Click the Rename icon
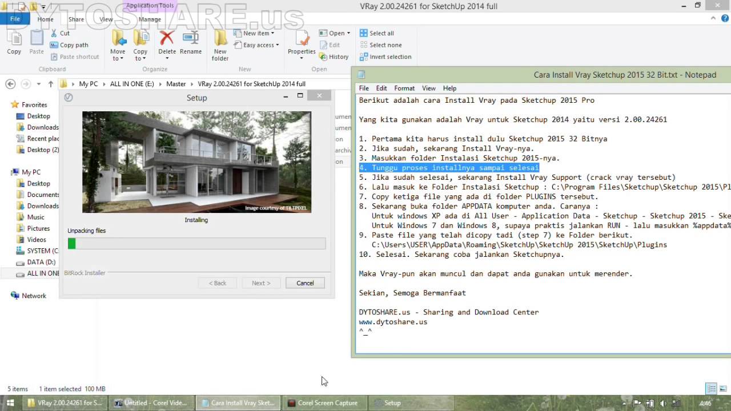 191,38
